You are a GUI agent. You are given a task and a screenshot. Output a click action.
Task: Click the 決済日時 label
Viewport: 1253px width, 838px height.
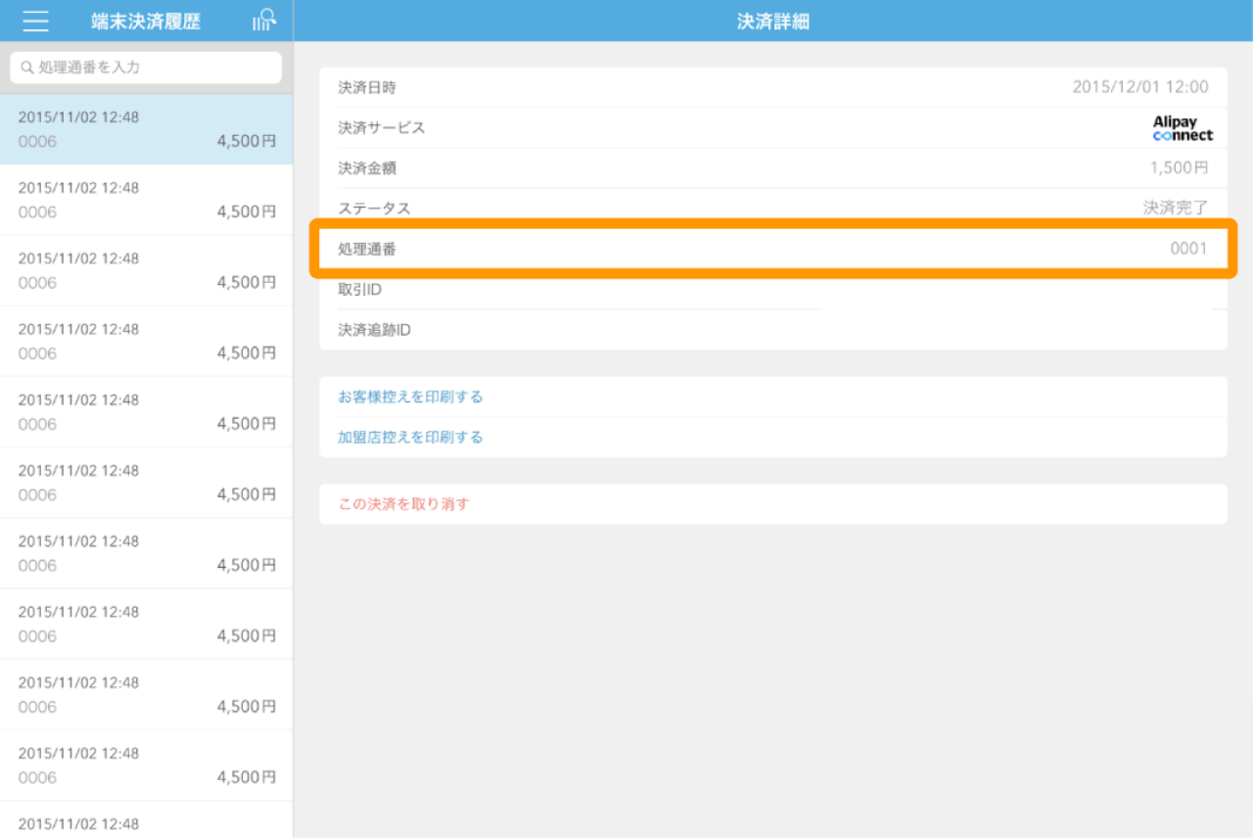[x=367, y=87]
